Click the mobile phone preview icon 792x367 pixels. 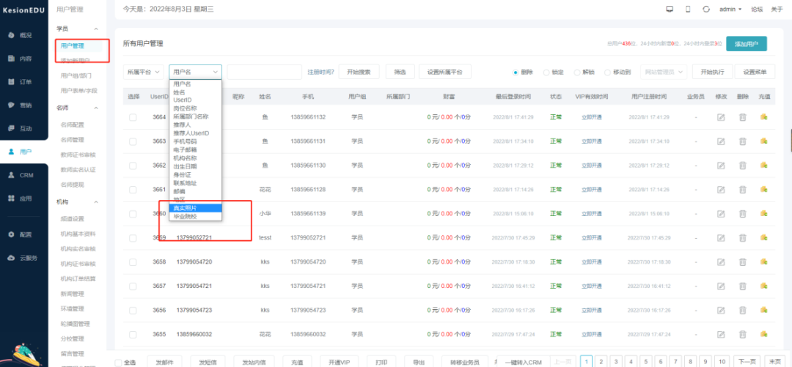pos(687,9)
